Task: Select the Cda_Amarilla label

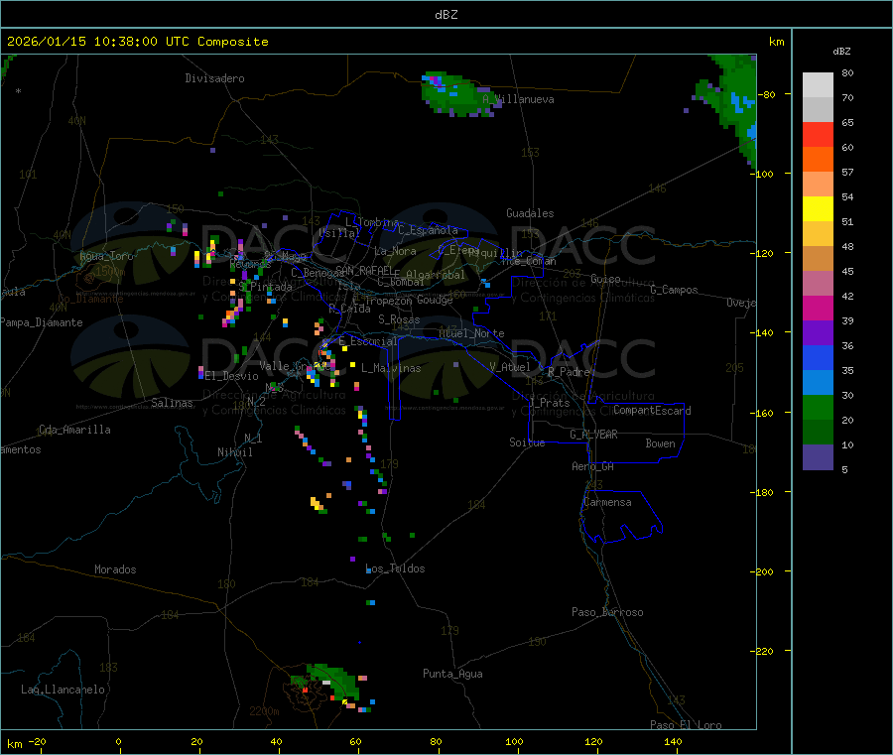Action: pos(74,430)
